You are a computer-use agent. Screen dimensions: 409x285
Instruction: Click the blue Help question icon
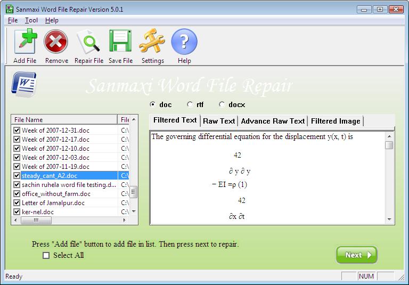(x=184, y=42)
